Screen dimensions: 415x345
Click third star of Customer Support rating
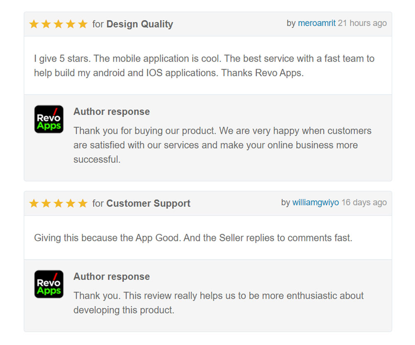58,203
